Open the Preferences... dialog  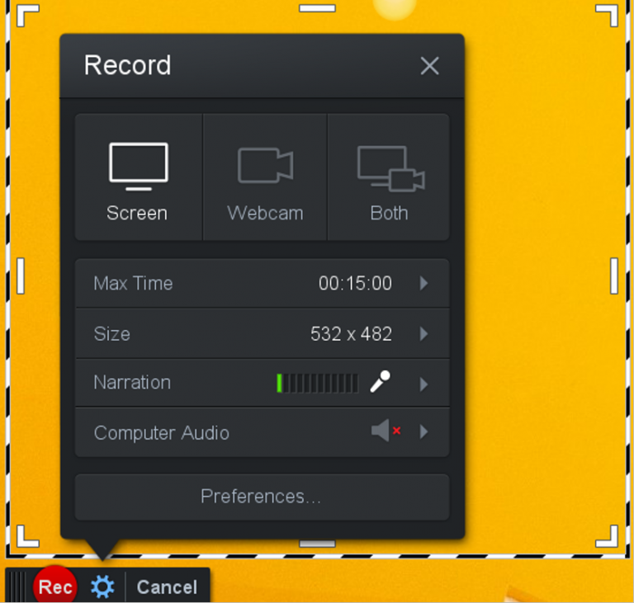(x=262, y=497)
